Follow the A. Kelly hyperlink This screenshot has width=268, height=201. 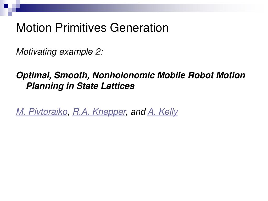pyautogui.click(x=163, y=112)
